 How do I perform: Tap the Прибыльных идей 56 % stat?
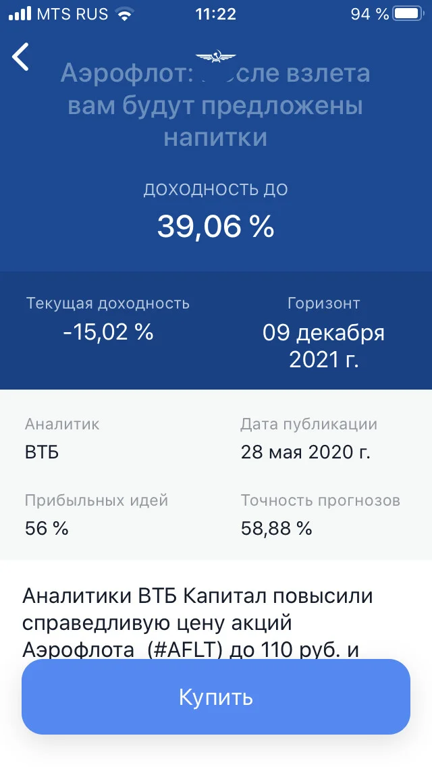tap(97, 514)
